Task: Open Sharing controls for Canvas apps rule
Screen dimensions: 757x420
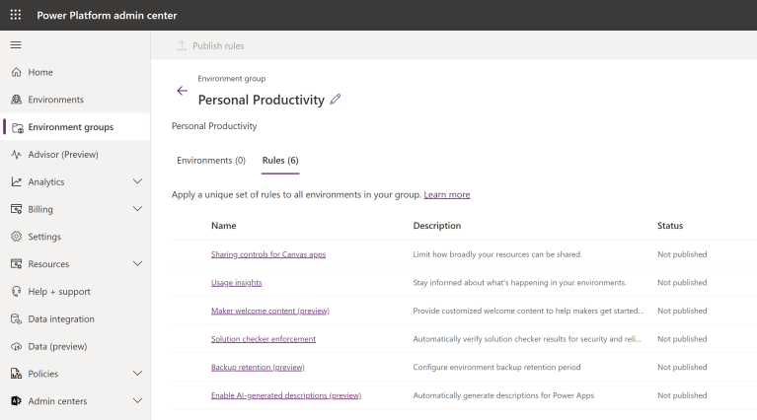Action: coord(268,254)
